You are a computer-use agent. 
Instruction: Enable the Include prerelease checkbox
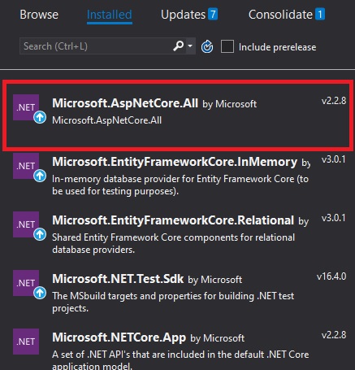(227, 46)
